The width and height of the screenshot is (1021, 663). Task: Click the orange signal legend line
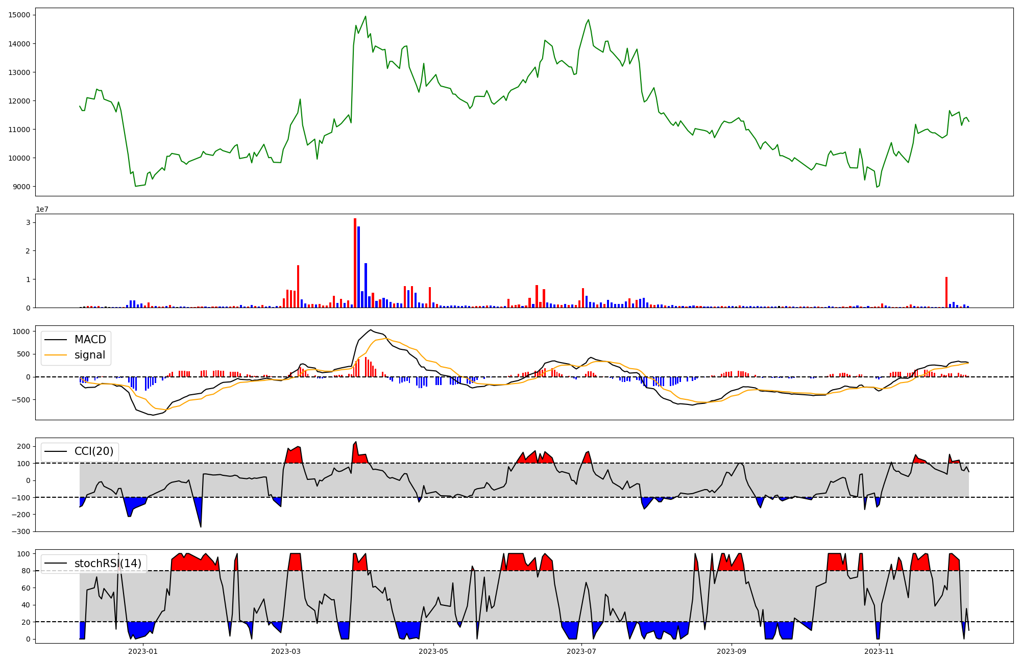click(x=56, y=355)
